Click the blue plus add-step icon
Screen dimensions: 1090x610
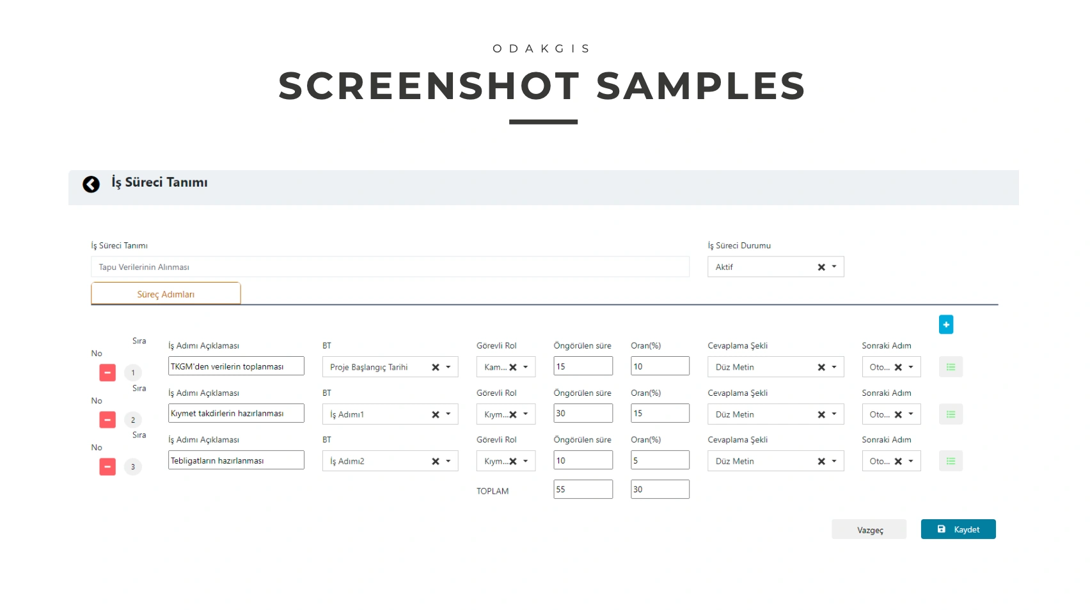pyautogui.click(x=945, y=324)
